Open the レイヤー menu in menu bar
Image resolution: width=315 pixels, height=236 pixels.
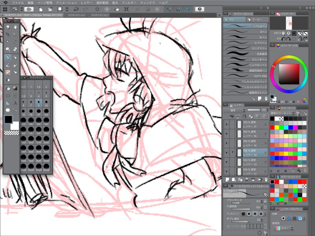(87, 3)
